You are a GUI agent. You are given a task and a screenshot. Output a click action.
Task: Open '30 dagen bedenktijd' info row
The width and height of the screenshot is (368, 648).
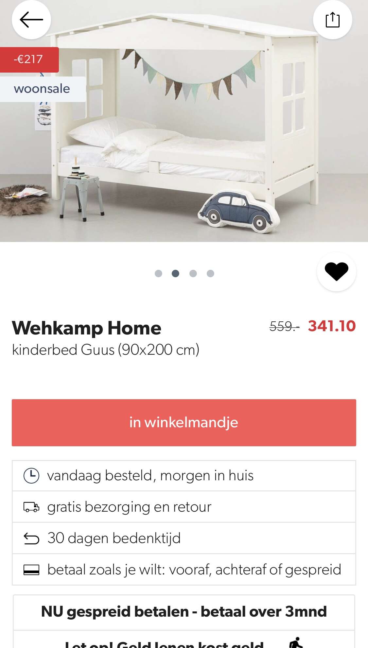[184, 538]
